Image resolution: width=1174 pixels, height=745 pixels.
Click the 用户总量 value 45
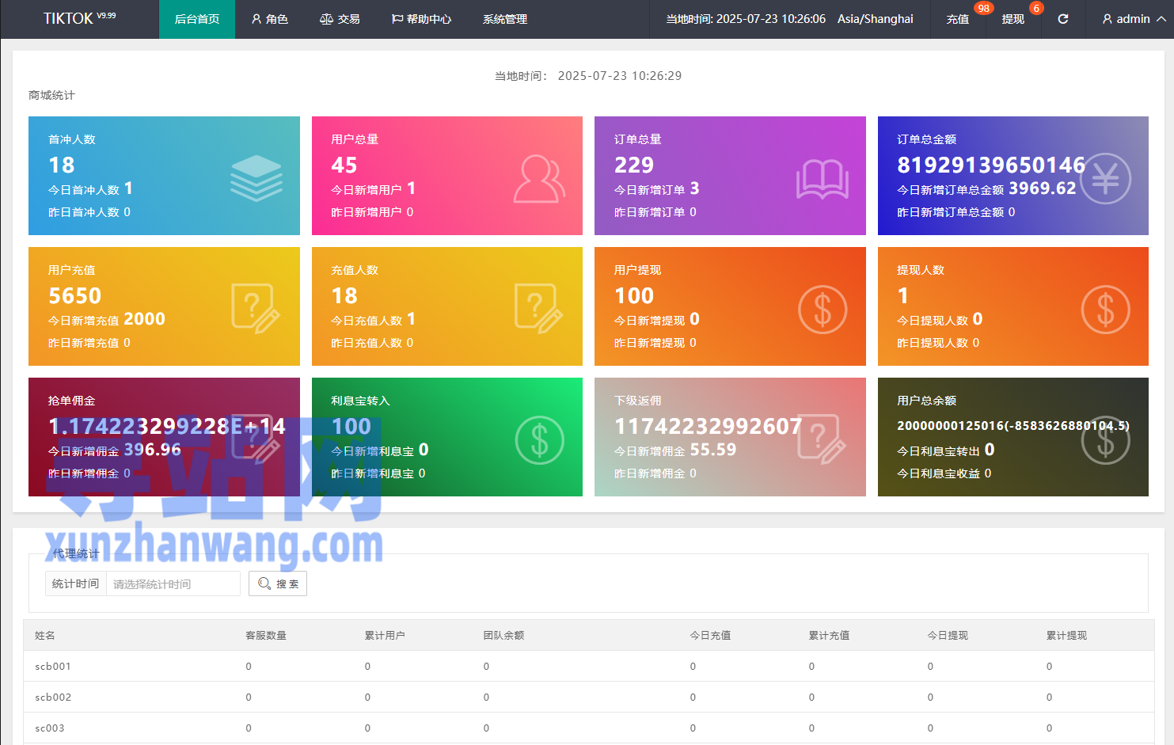tap(344, 165)
